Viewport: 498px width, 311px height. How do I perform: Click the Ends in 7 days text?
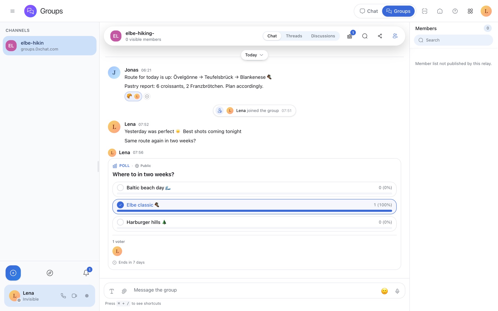click(131, 262)
